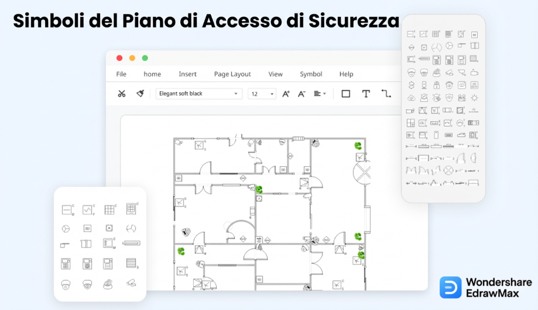Pick wireless sensor symbol in left panel
The image size is (538, 310).
pyautogui.click(x=108, y=284)
